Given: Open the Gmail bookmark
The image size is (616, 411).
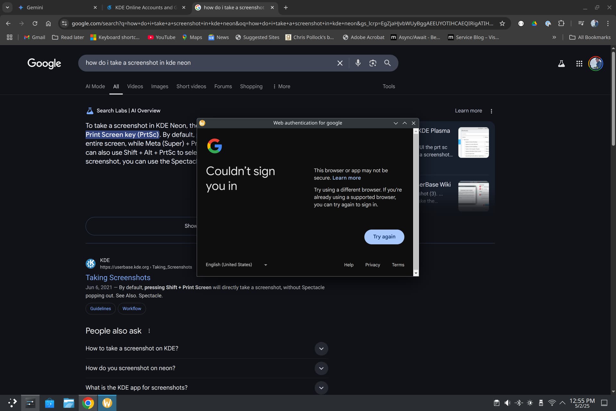Looking at the screenshot, I should pos(35,37).
